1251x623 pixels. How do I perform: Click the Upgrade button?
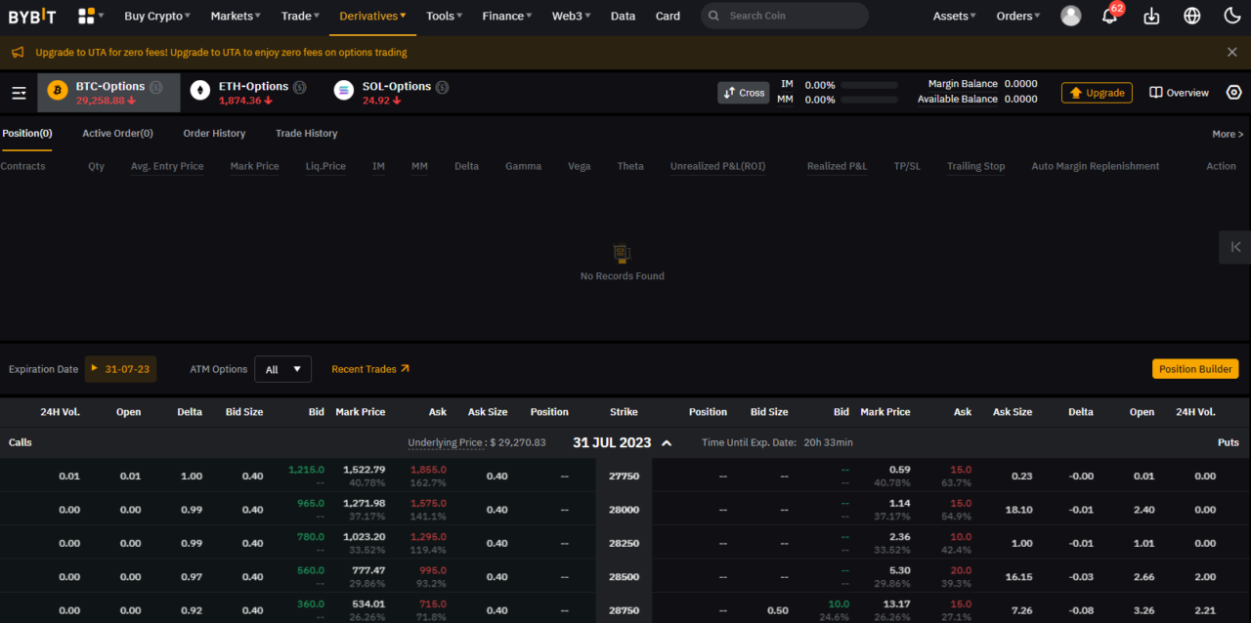tap(1097, 92)
